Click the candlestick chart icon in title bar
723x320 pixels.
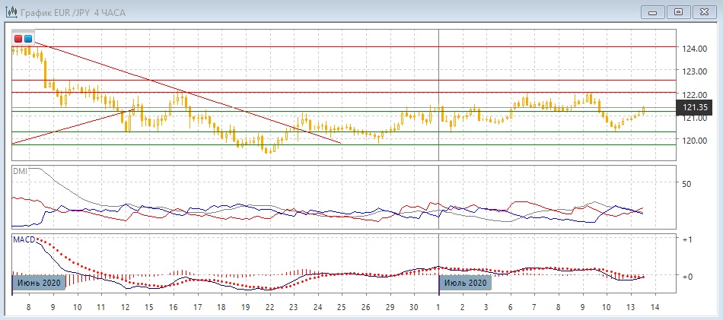11,11
